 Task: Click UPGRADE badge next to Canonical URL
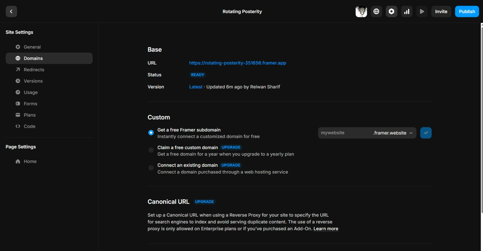tap(204, 202)
